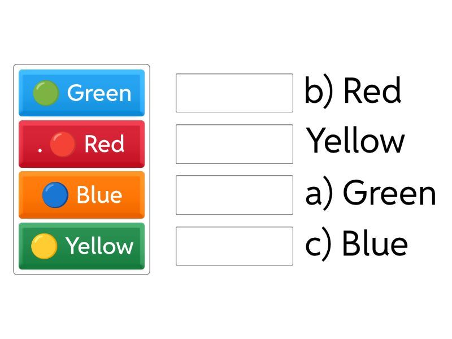Click the "b) Red" answer label
This screenshot has width=452, height=339.
353,91
